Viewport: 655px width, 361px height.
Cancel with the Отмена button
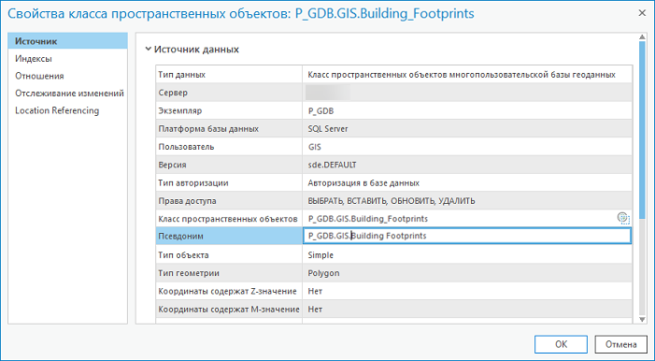pos(620,344)
